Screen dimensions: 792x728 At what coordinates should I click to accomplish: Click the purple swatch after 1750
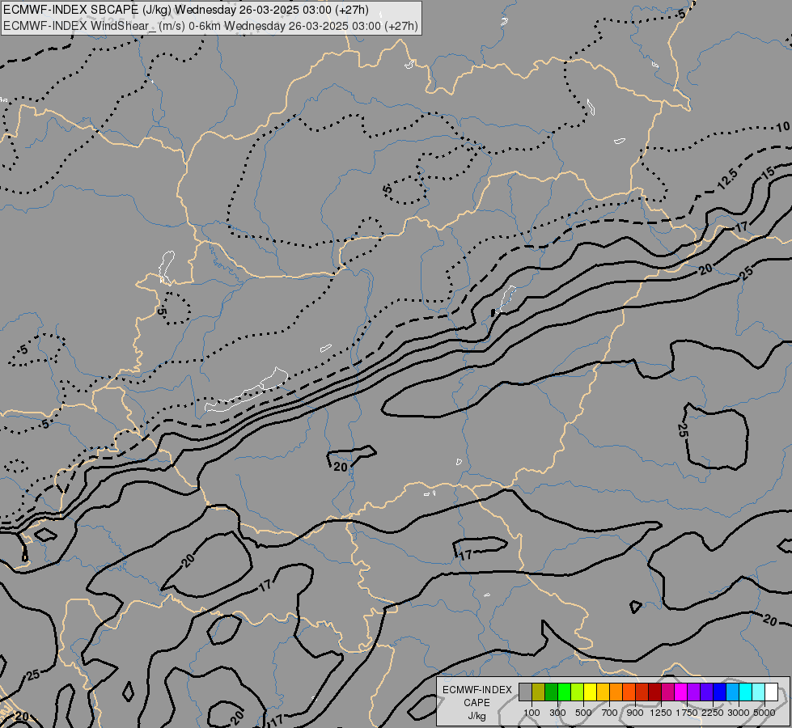[x=693, y=692]
